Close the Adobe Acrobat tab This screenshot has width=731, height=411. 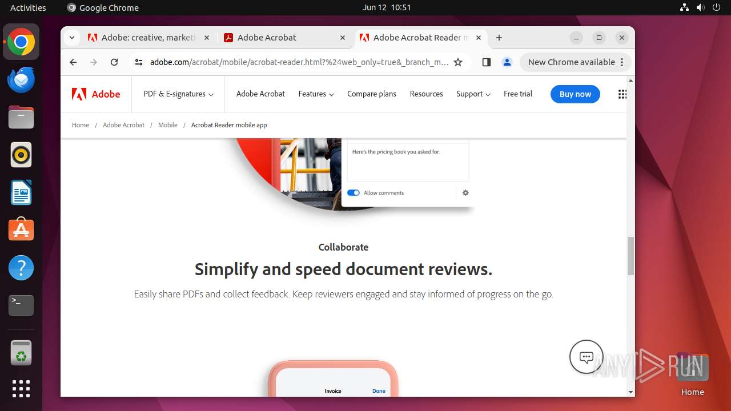(343, 38)
